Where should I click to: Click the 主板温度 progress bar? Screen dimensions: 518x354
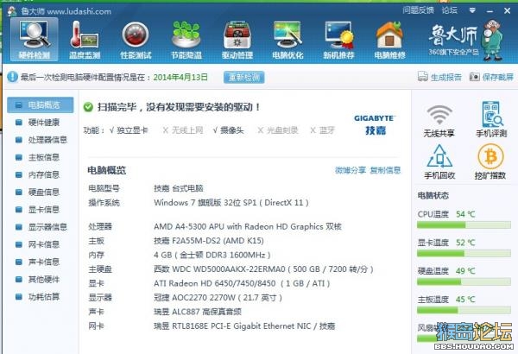pos(464,310)
